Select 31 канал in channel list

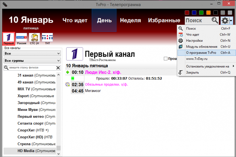pyautogui.click(x=36, y=75)
